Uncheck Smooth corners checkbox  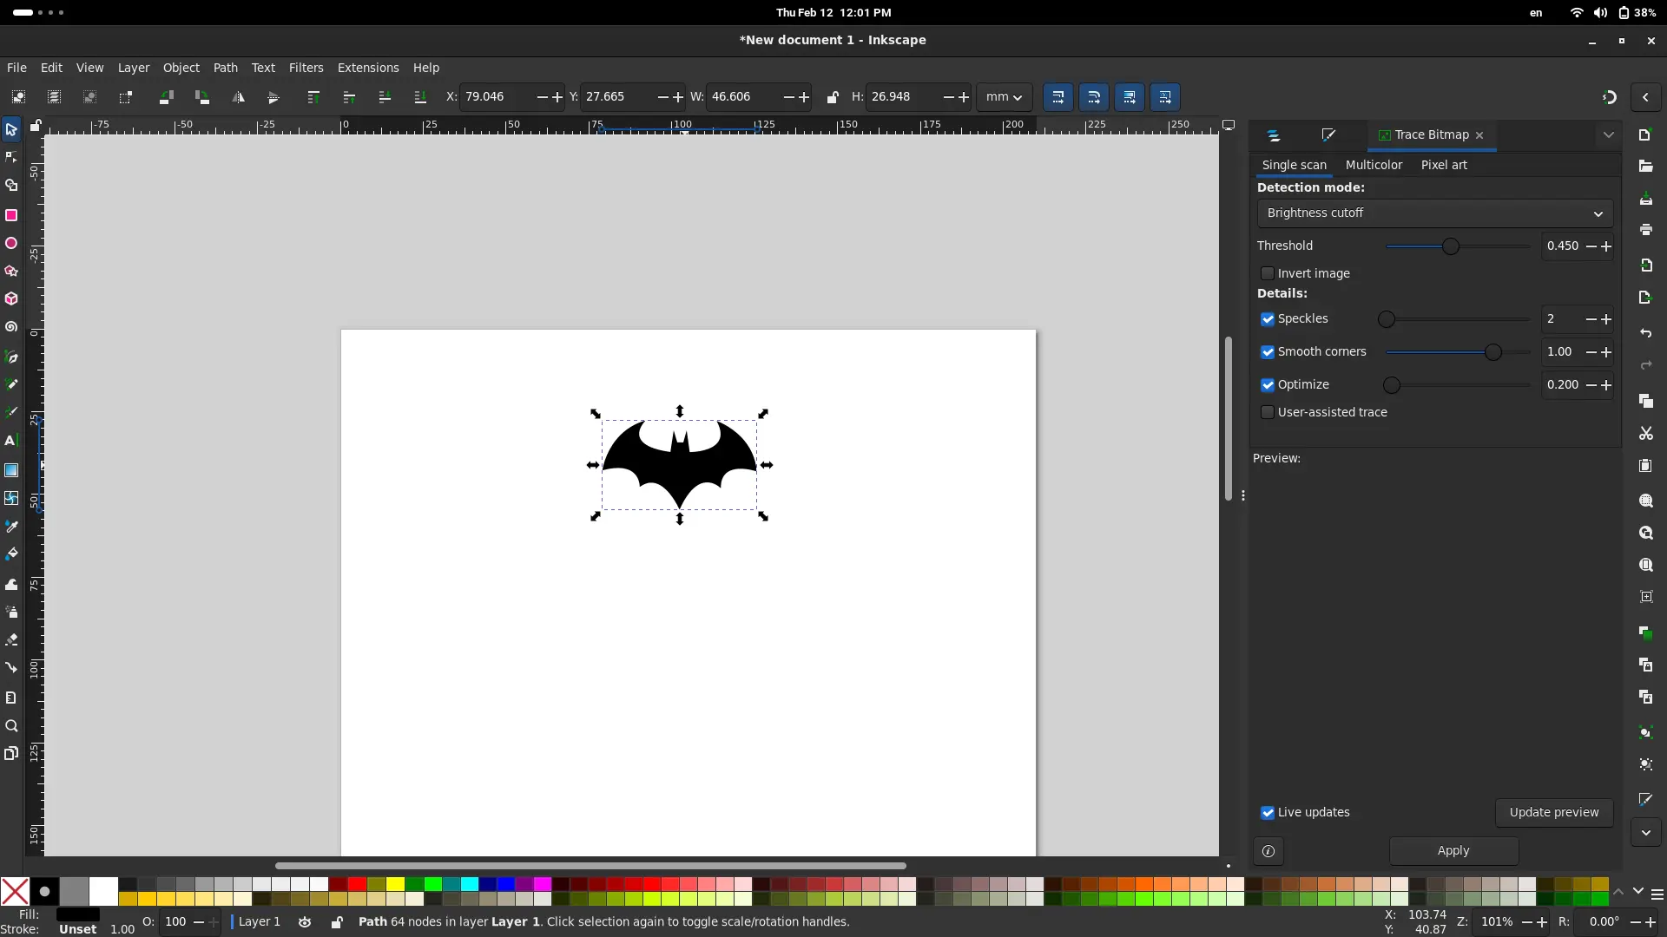[x=1267, y=352]
